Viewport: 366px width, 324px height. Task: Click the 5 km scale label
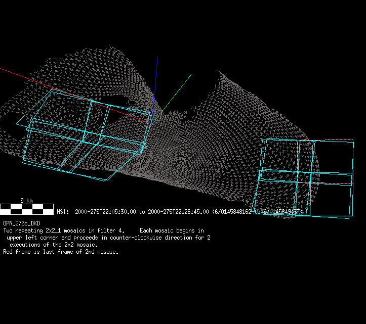coord(26,201)
